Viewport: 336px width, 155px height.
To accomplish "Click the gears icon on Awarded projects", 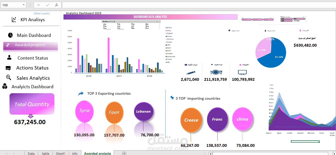I will pyautogui.click(x=8, y=45).
